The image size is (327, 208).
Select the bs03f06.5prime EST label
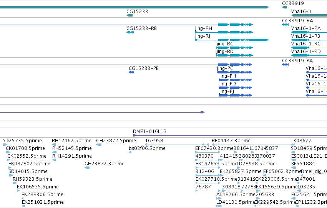[147, 148]
